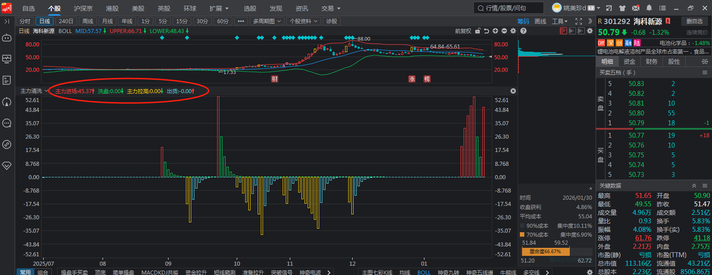
Task: Click the app logo in the top-left corner
Action: point(7,8)
